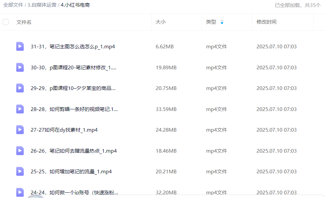Select the 26-26 笔记如何去蹭流量热点 row
This screenshot has width=325, height=198.
coord(167,151)
